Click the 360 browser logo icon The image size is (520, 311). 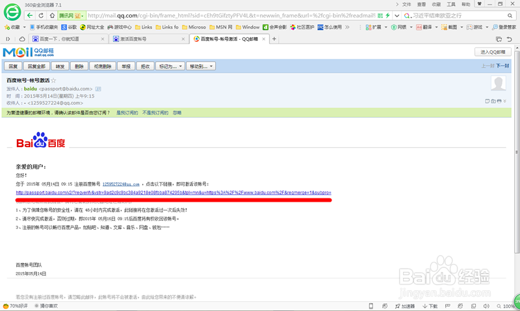point(12,12)
